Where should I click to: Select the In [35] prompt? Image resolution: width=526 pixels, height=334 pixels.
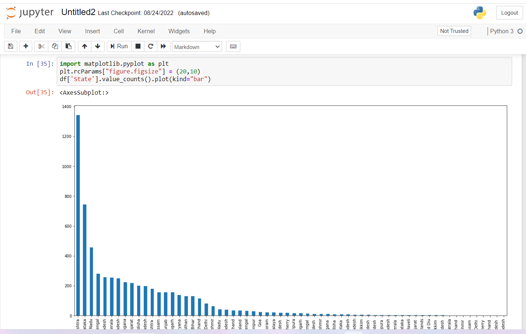(x=40, y=64)
